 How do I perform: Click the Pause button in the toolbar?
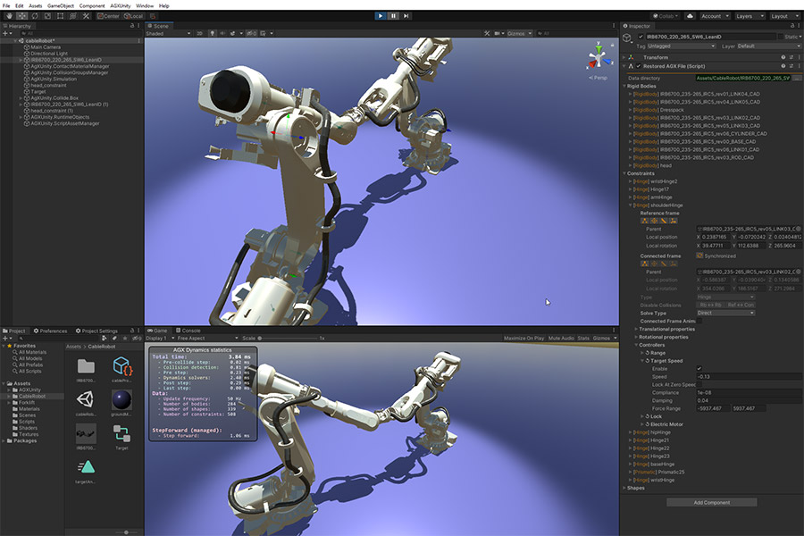coord(393,16)
